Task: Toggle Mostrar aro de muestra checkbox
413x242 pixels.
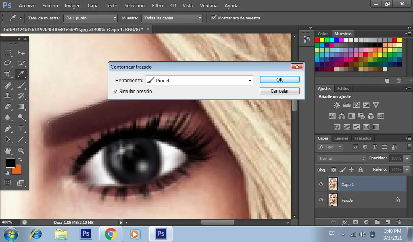Action: coord(213,18)
